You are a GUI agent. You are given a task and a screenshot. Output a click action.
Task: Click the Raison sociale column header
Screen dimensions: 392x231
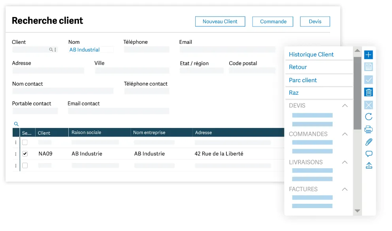pos(100,132)
